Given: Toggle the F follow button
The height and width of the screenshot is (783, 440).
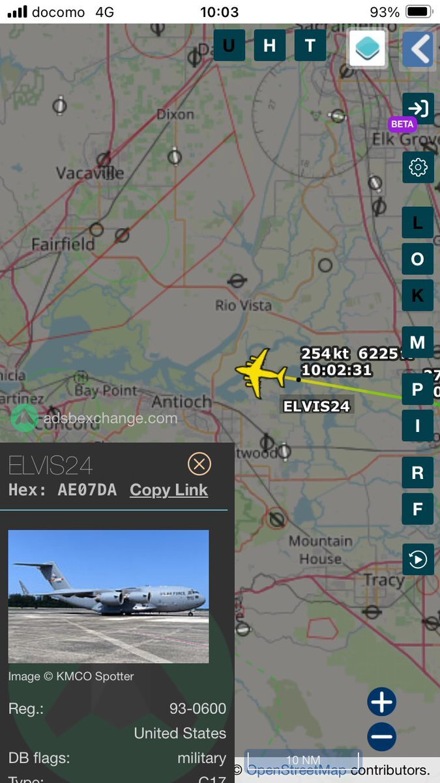Looking at the screenshot, I should (418, 509).
